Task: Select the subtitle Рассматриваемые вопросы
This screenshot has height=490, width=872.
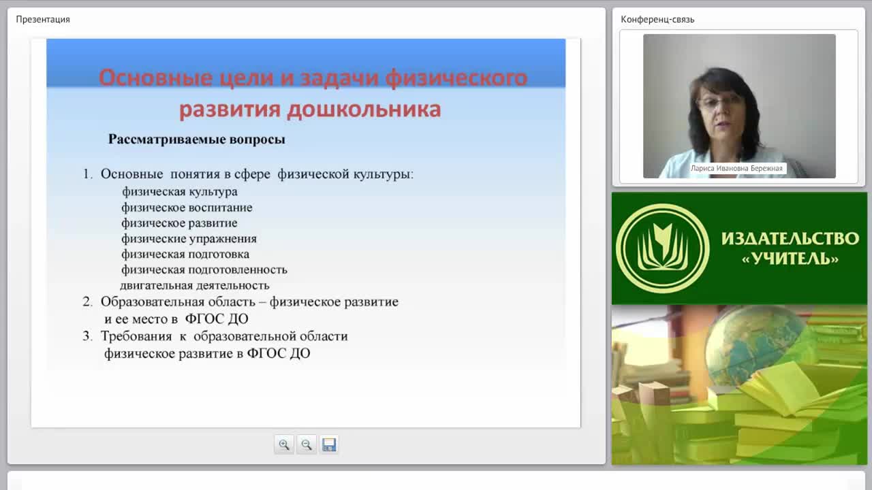Action: (196, 140)
